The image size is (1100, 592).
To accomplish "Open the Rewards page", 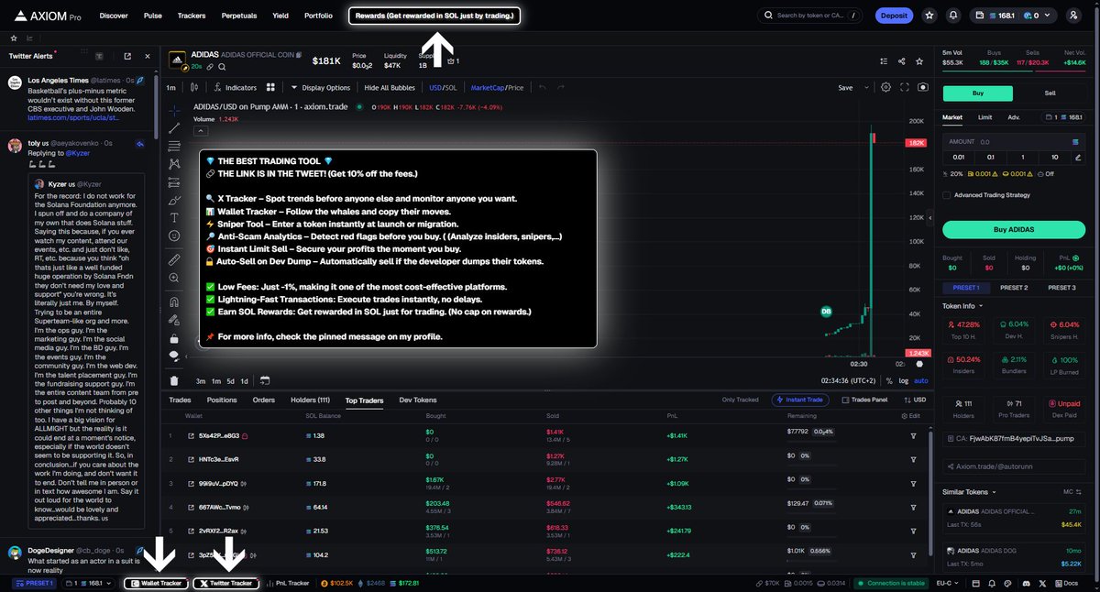I will tap(434, 16).
